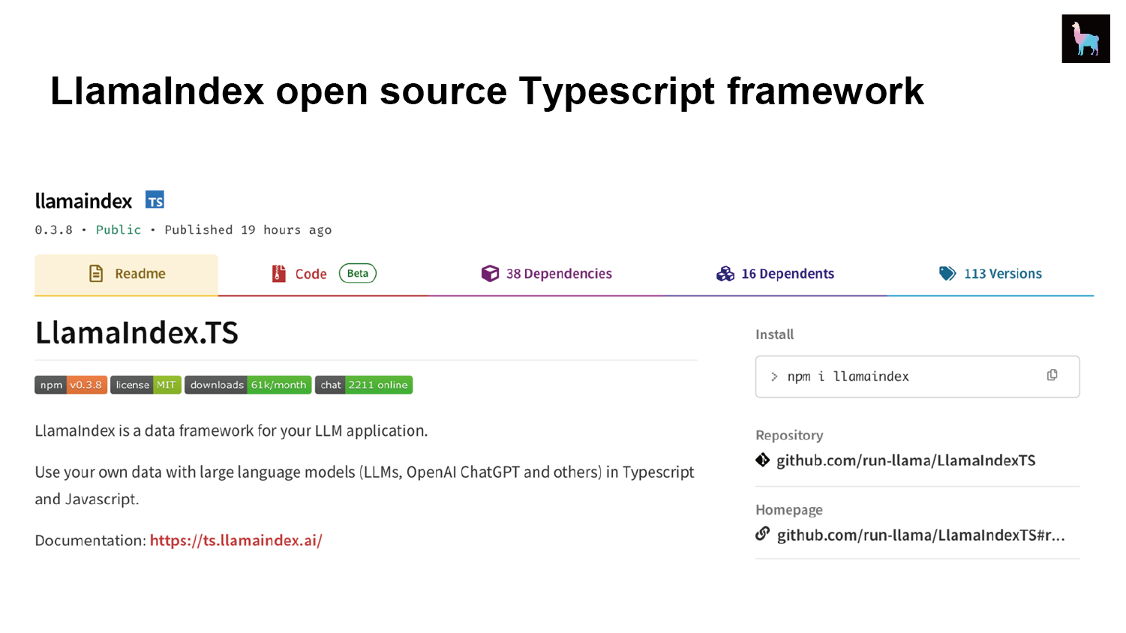Click the git repository diamond icon

coord(763,460)
